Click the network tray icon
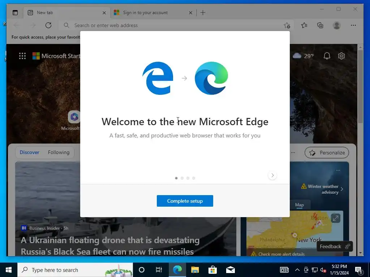This screenshot has height=277, width=370. pos(315,270)
